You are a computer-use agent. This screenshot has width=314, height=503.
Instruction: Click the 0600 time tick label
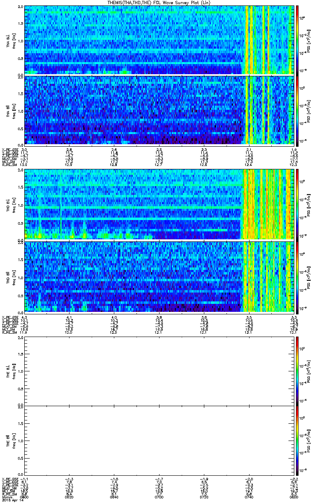[25, 497]
